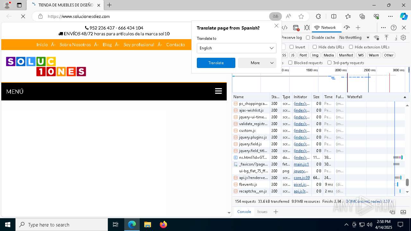Click the translate icon in address bar
The width and height of the screenshot is (411, 231).
point(275,16)
